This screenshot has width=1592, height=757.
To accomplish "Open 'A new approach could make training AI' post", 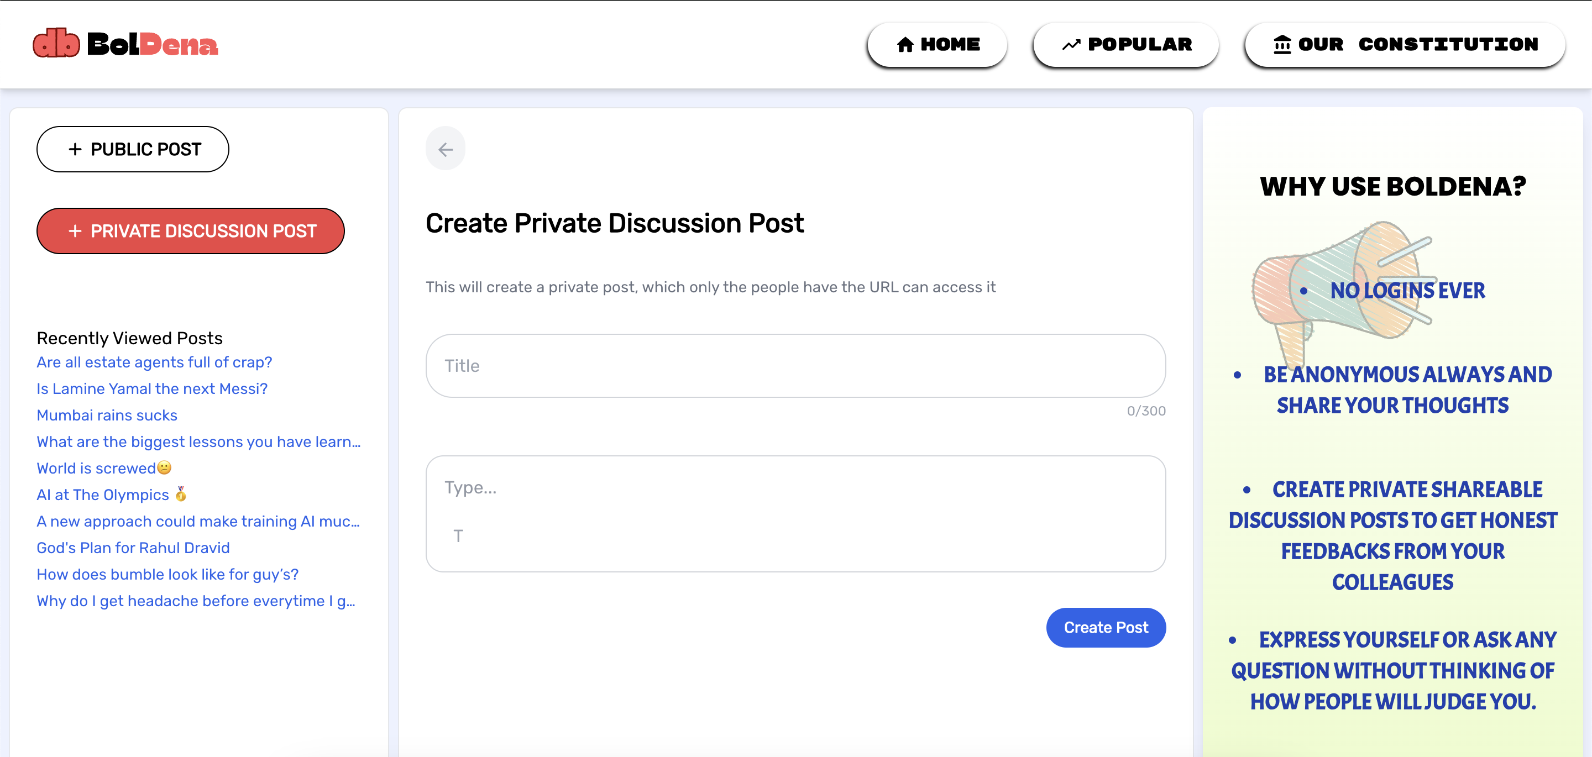I will 198,521.
